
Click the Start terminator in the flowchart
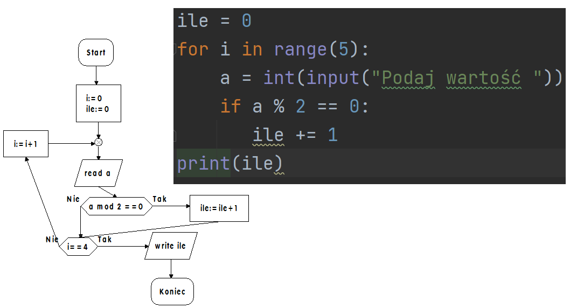coord(96,52)
